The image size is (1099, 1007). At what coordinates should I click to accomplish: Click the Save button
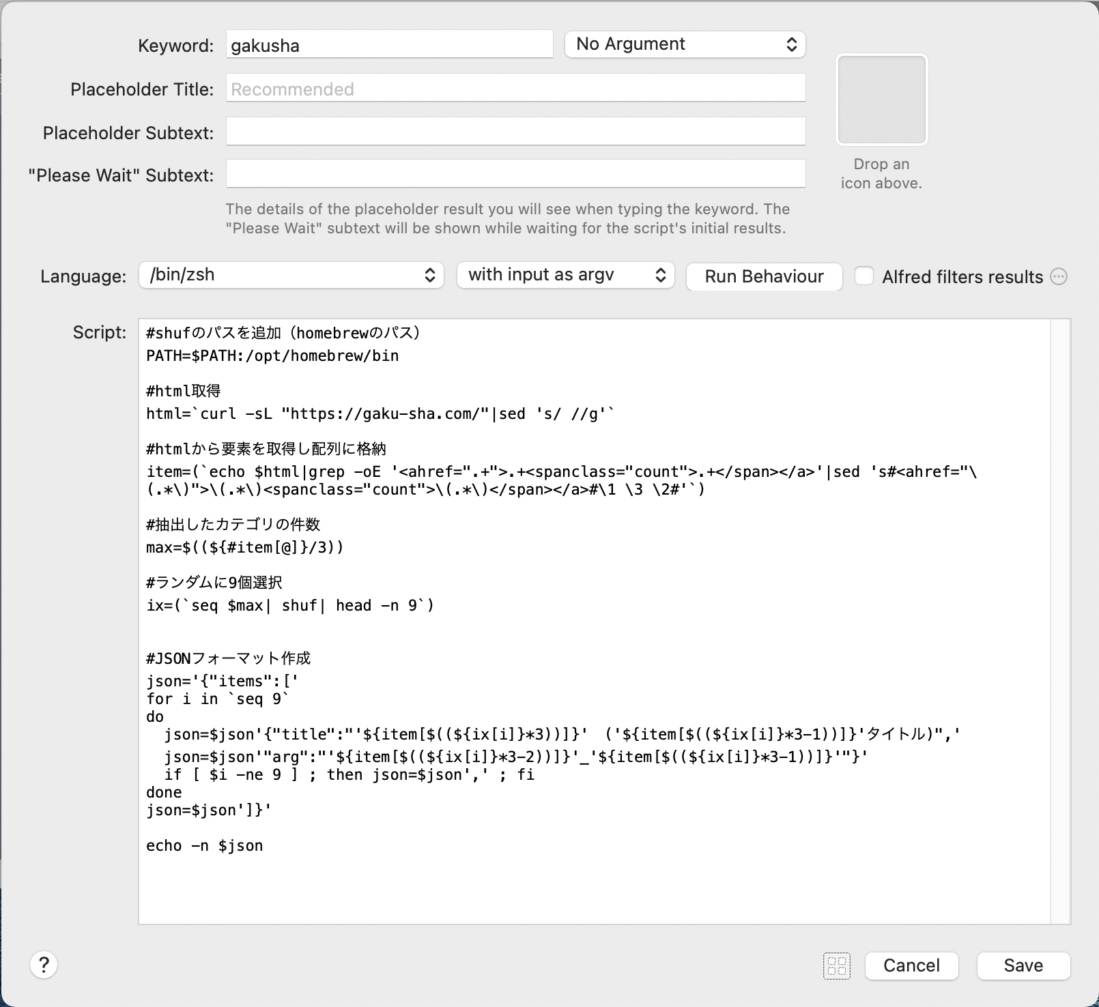point(1023,965)
